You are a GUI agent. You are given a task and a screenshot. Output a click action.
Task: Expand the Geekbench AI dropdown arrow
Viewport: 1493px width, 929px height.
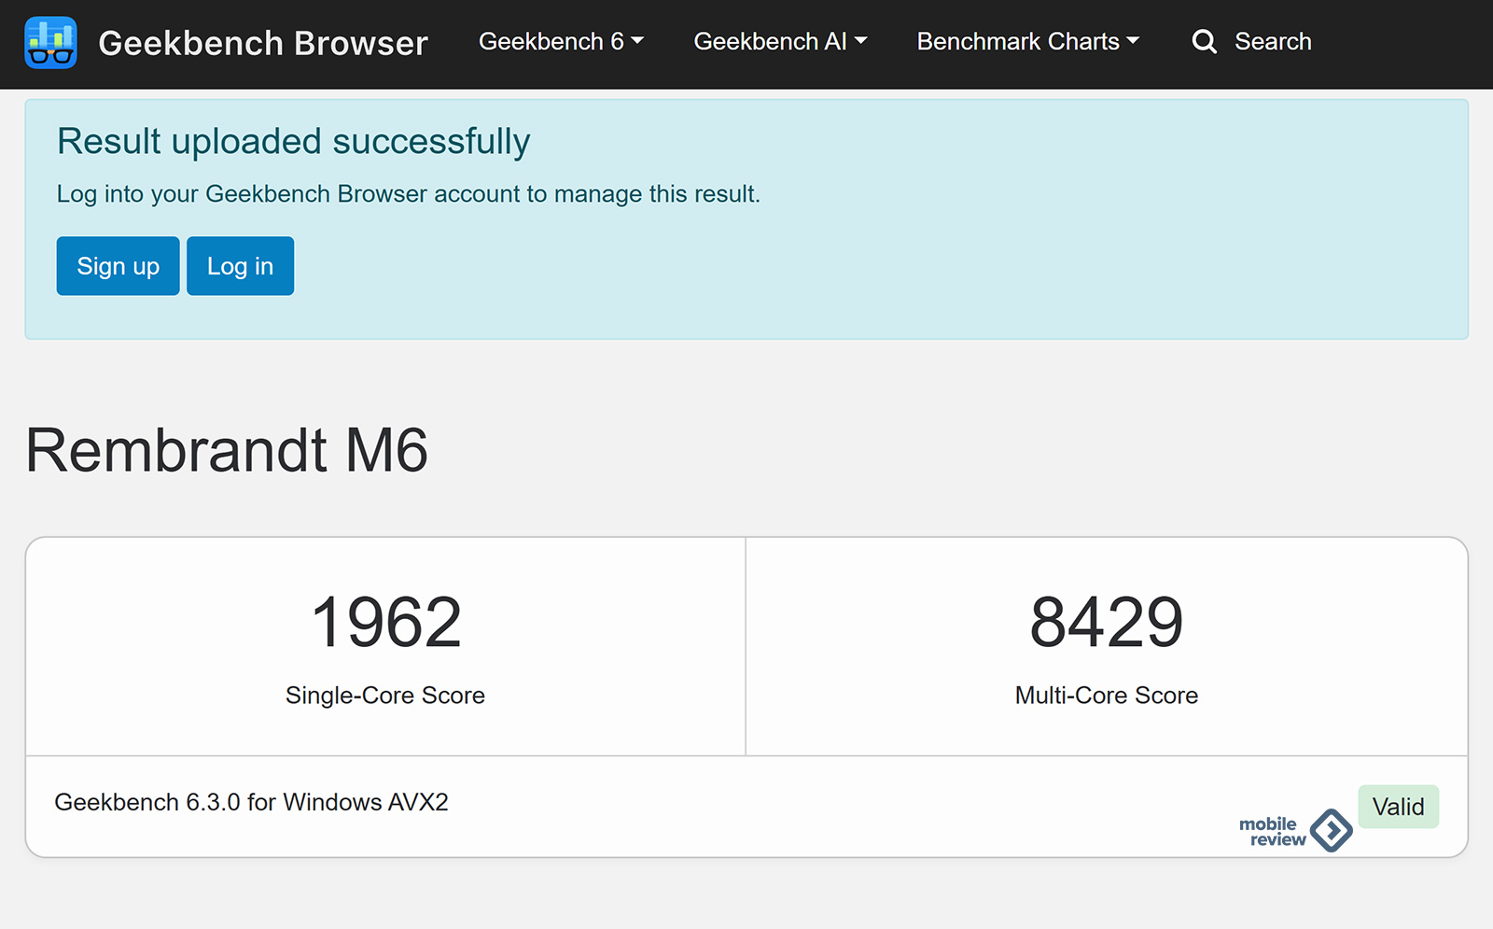860,41
